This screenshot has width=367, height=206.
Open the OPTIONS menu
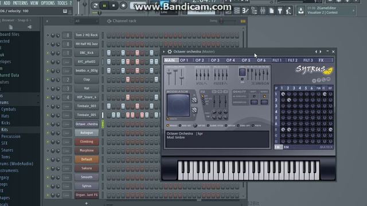pos(48,3)
